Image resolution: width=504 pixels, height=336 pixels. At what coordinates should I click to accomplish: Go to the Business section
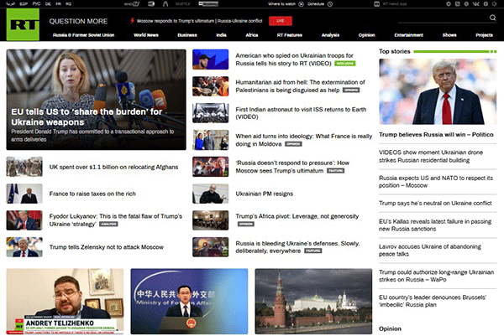(x=187, y=35)
